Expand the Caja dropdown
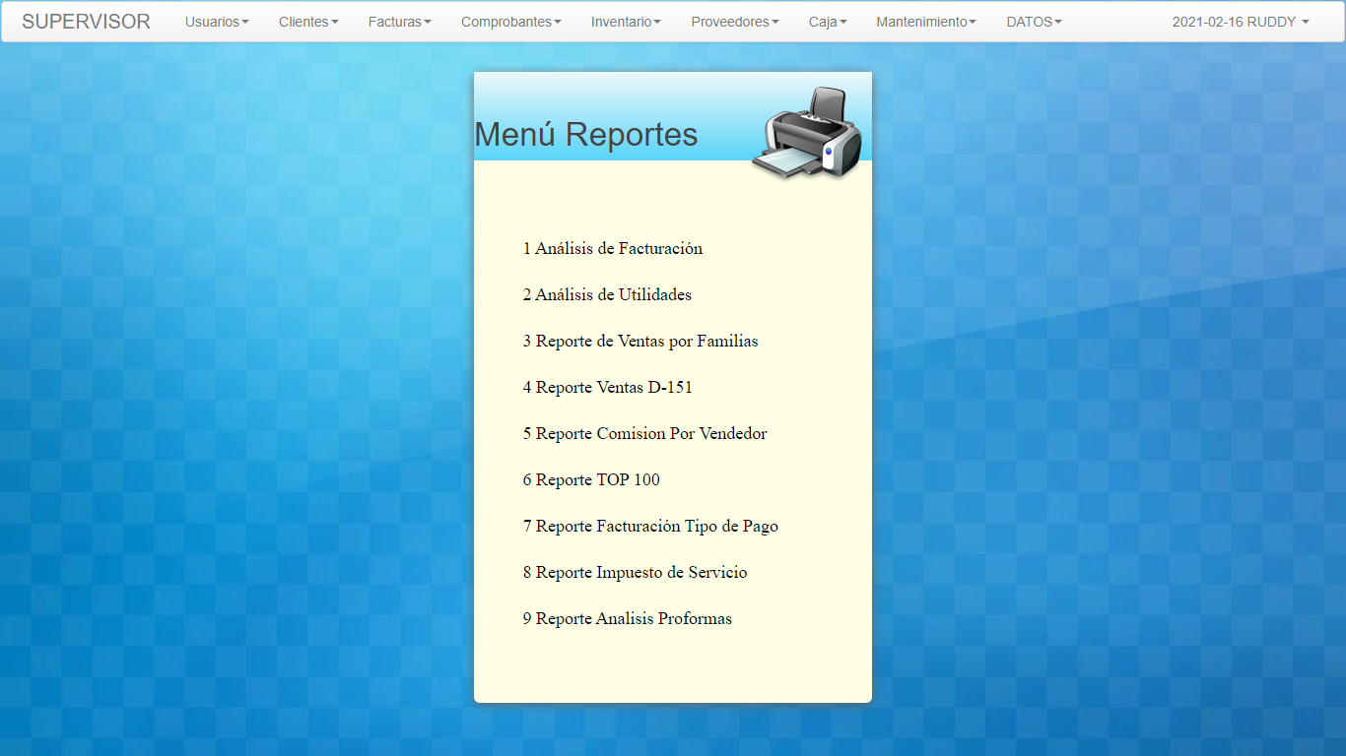The width and height of the screenshot is (1346, 756). tap(828, 22)
